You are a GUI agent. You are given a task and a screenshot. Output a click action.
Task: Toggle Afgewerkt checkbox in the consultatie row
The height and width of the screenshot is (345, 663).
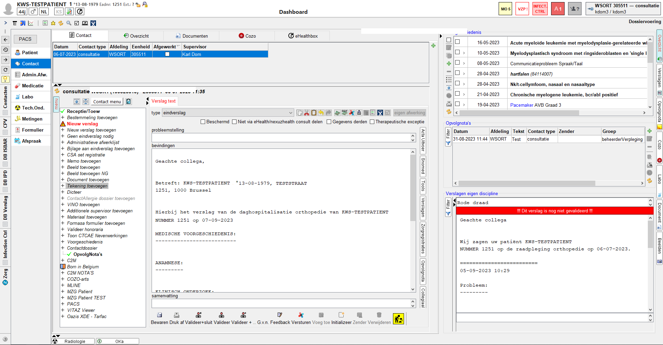click(x=167, y=54)
